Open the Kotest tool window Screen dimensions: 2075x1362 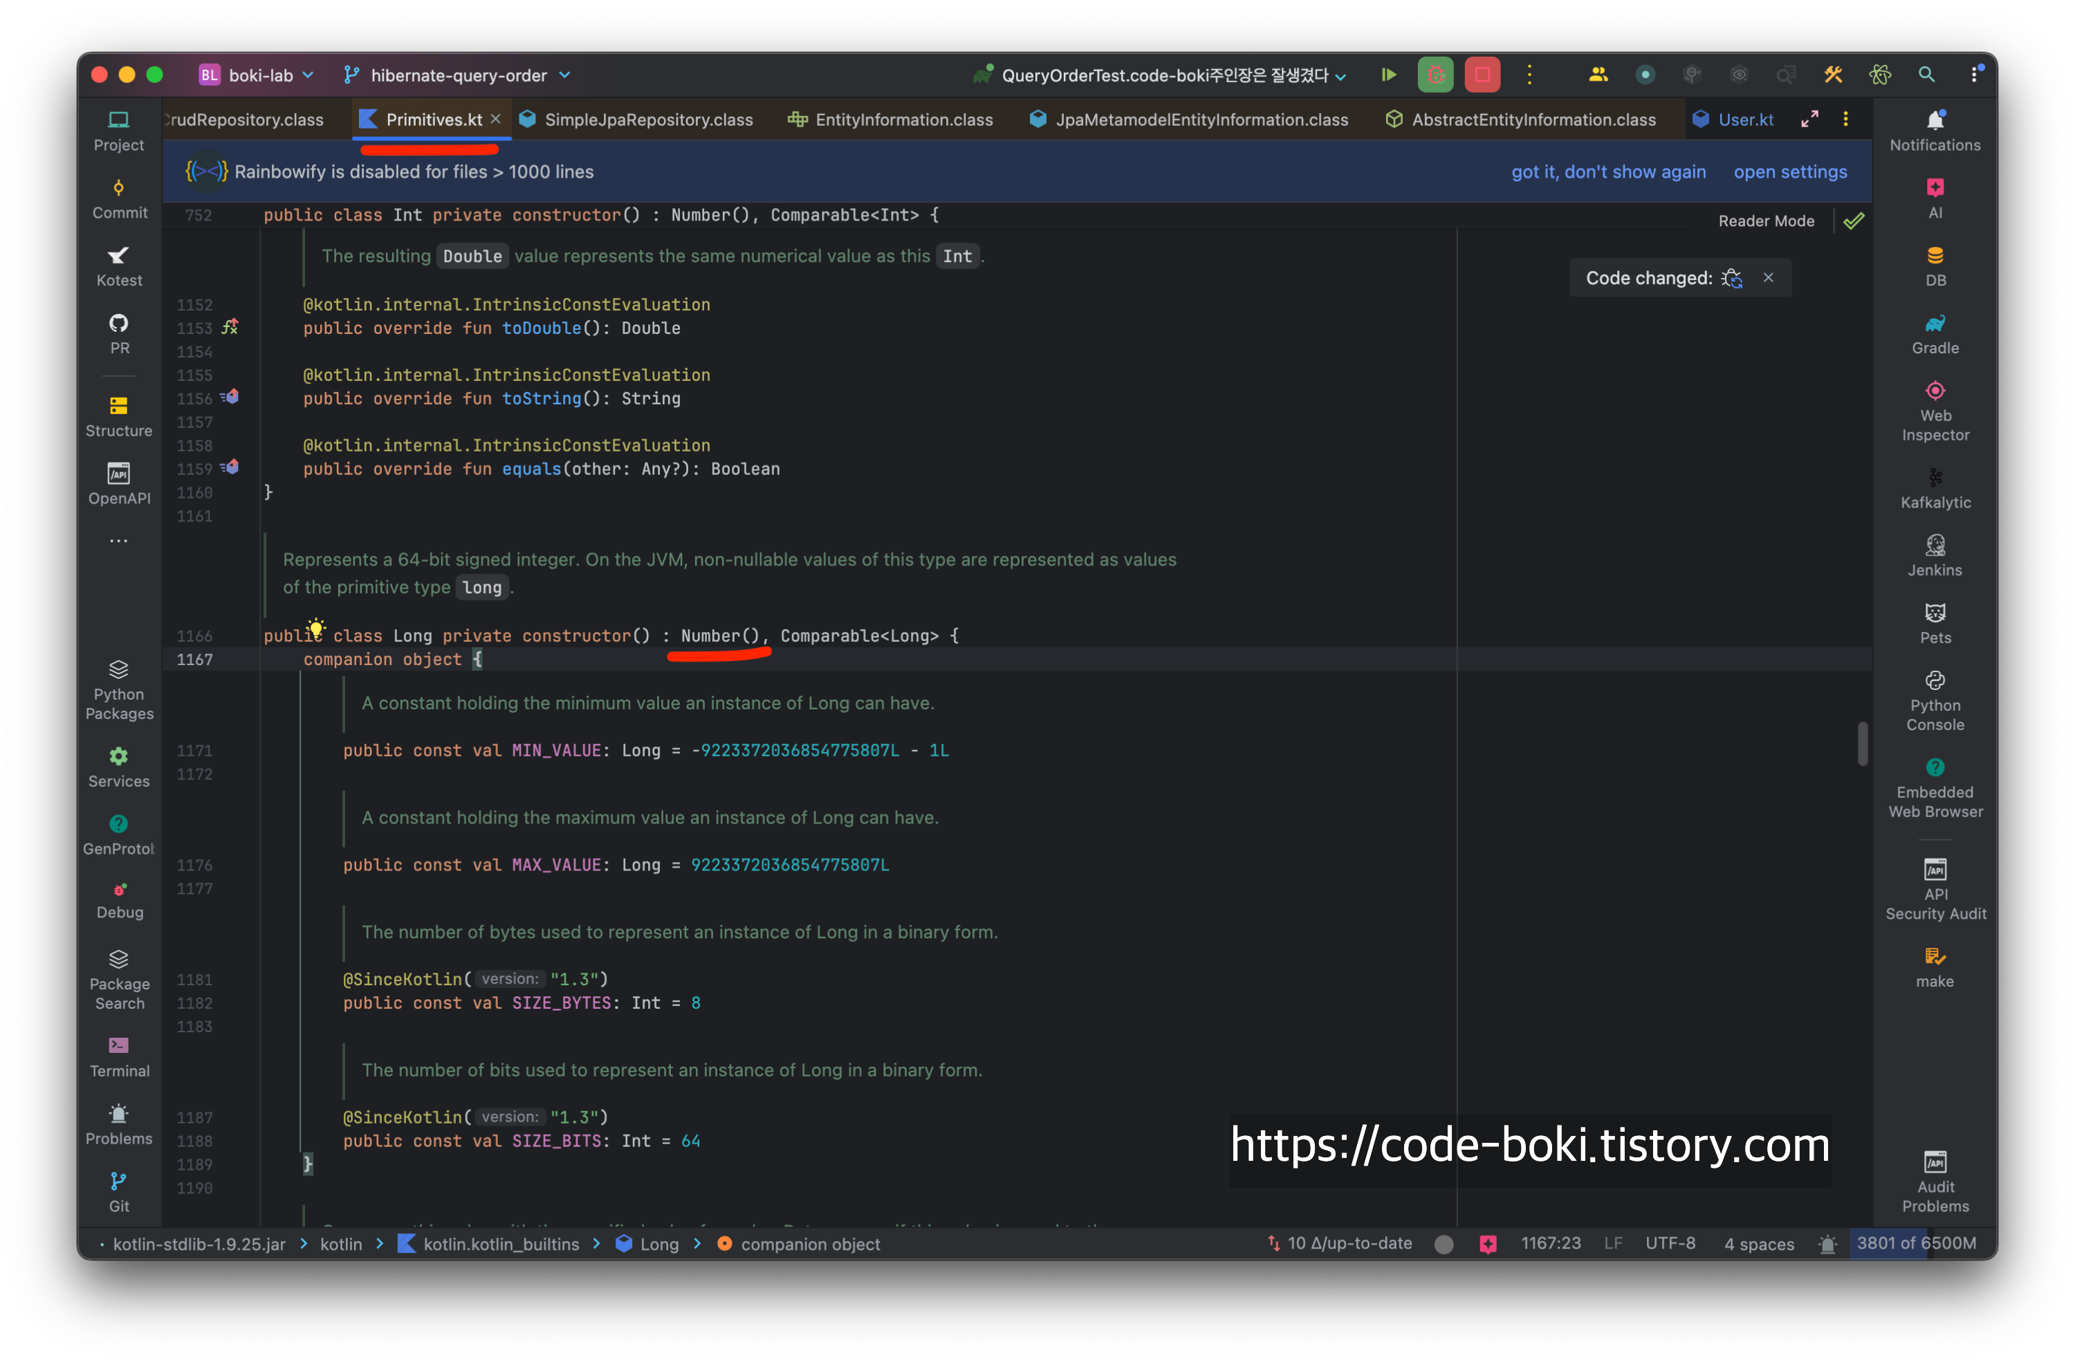pos(118,265)
